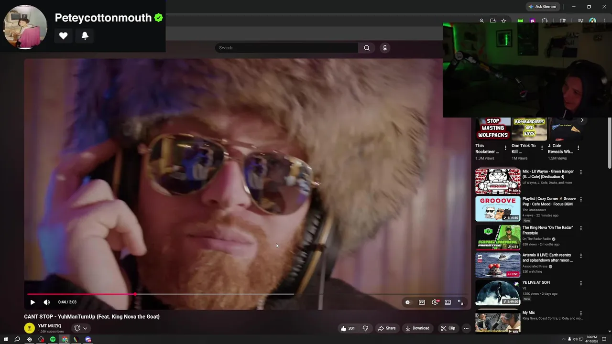Open SteelSeries app from taskbar
The image size is (612, 344).
(x=29, y=339)
